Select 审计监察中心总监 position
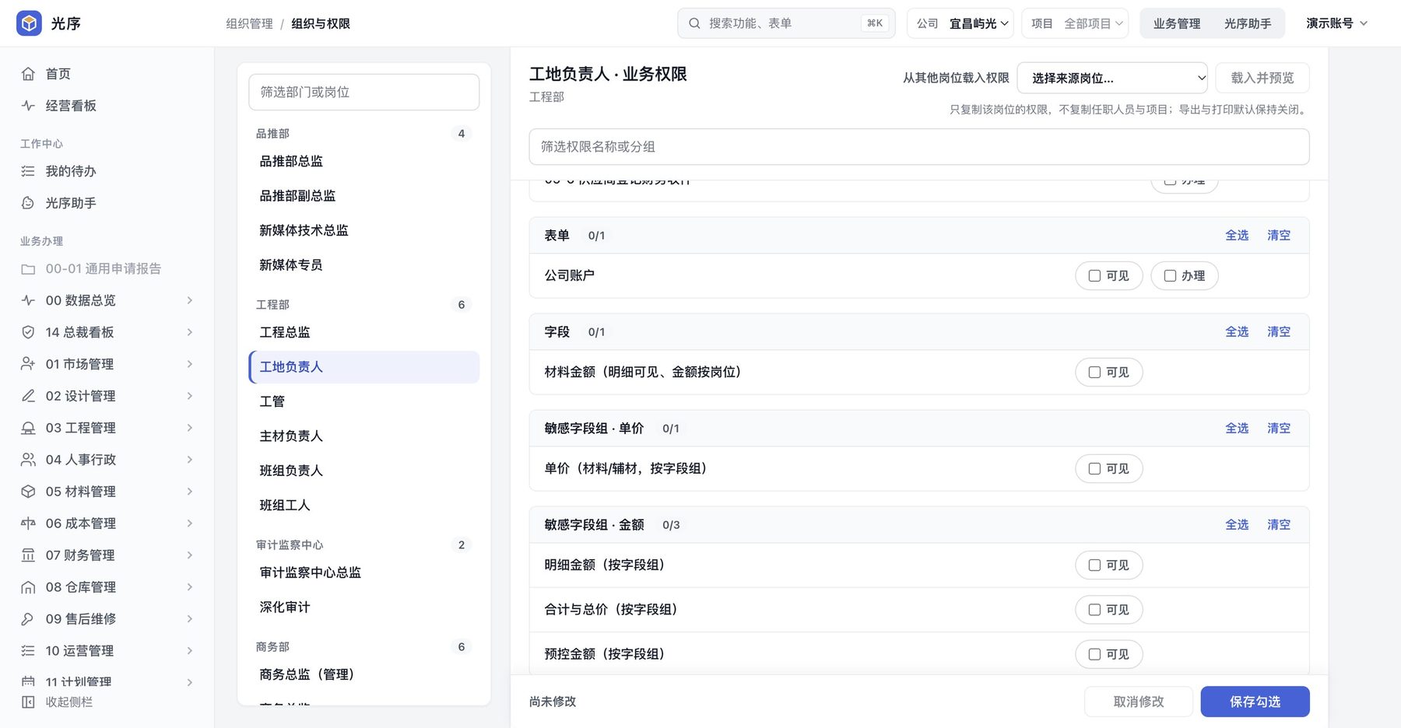 (364, 572)
